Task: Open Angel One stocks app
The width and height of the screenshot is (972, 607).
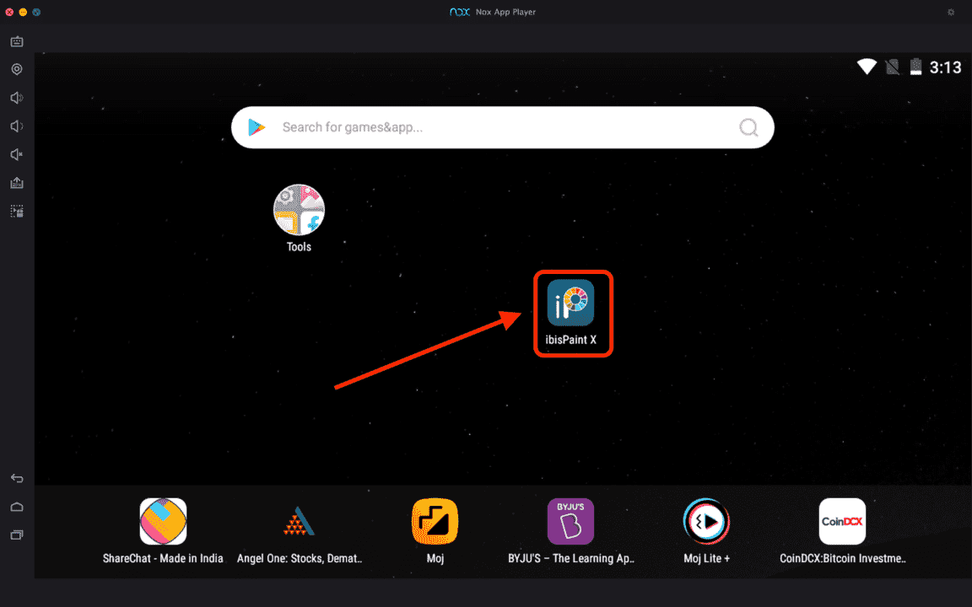Action: pos(299,521)
